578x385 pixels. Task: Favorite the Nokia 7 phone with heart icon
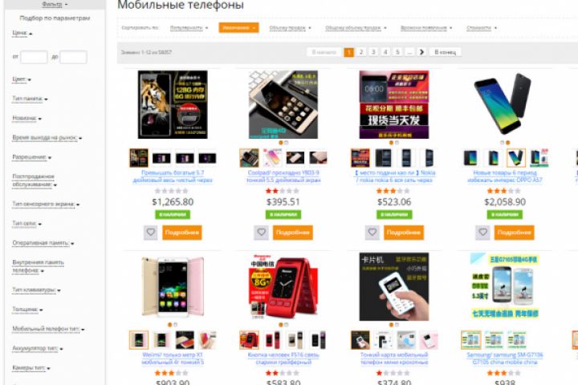(372, 233)
